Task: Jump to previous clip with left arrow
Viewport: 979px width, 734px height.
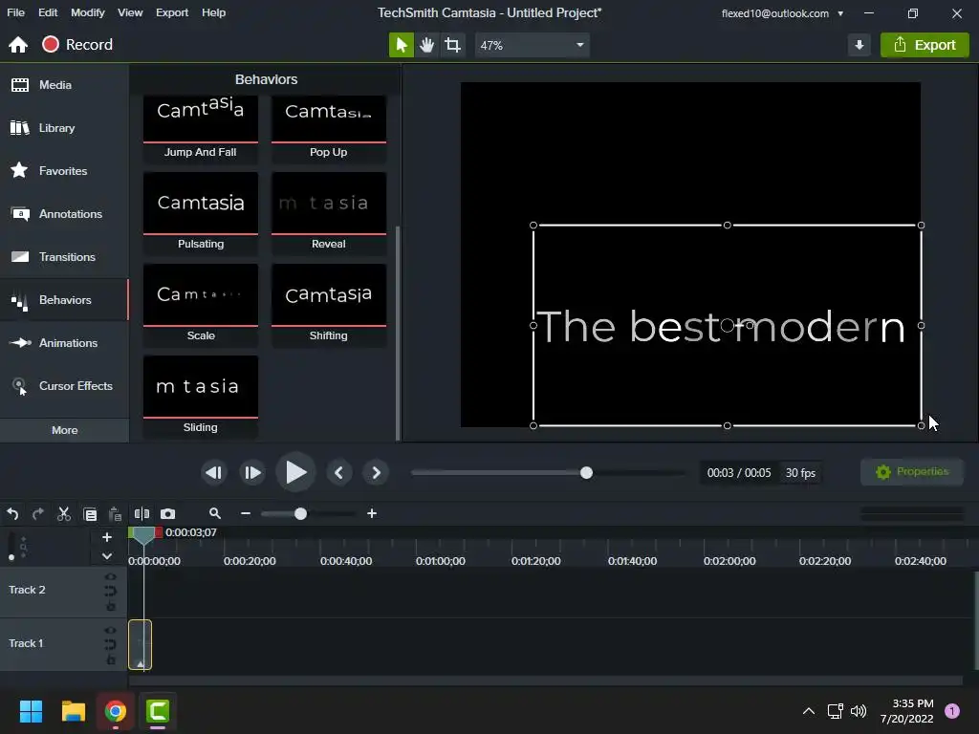Action: 339,473
